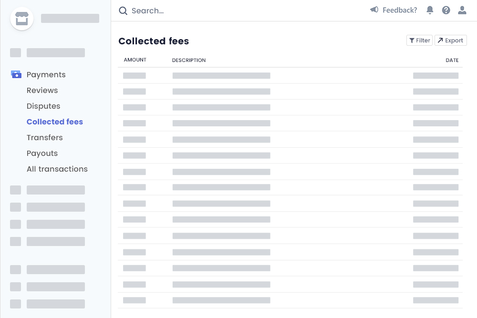Open the Disputes section
This screenshot has height=318, width=477.
coord(43,106)
